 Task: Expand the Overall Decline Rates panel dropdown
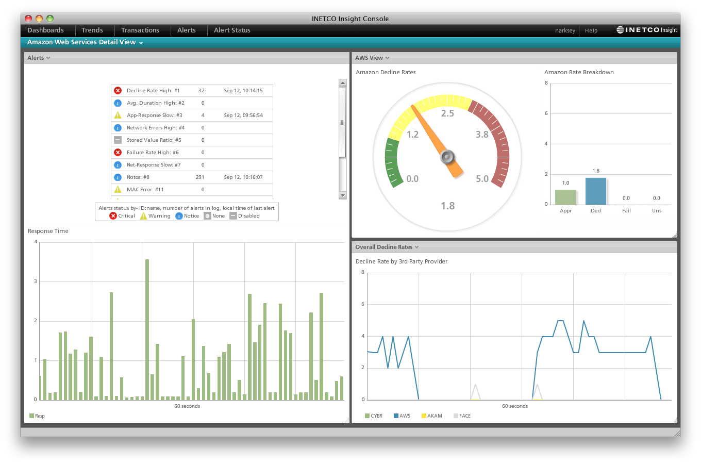pos(416,247)
